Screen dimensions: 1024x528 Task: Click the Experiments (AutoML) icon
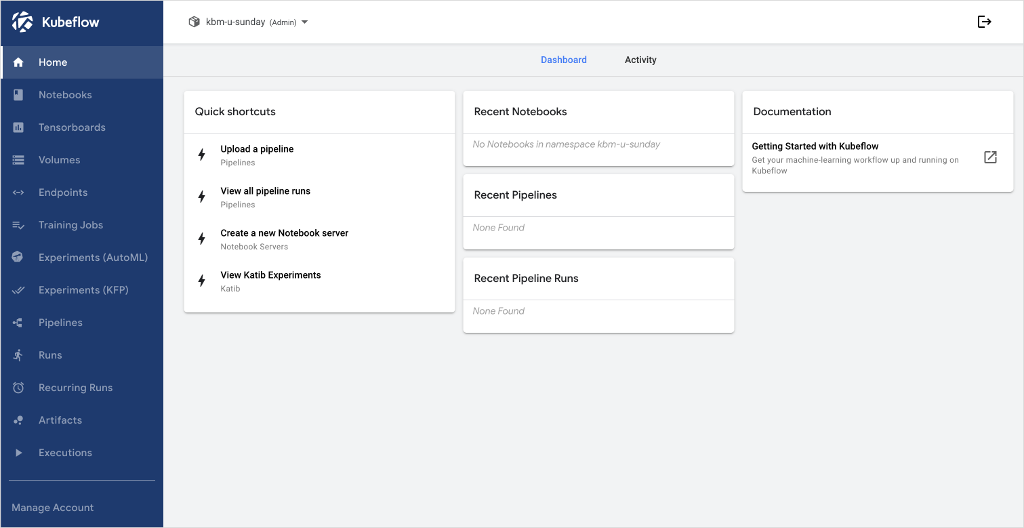pyautogui.click(x=18, y=258)
